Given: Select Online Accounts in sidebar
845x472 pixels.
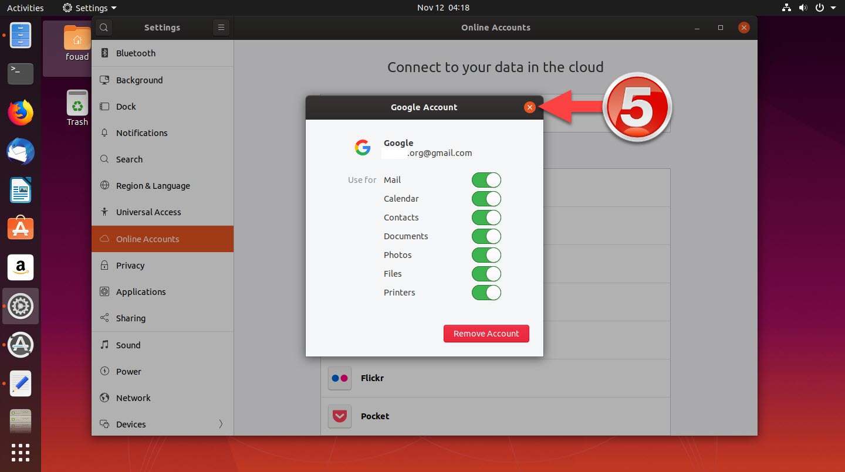Looking at the screenshot, I should (163, 239).
